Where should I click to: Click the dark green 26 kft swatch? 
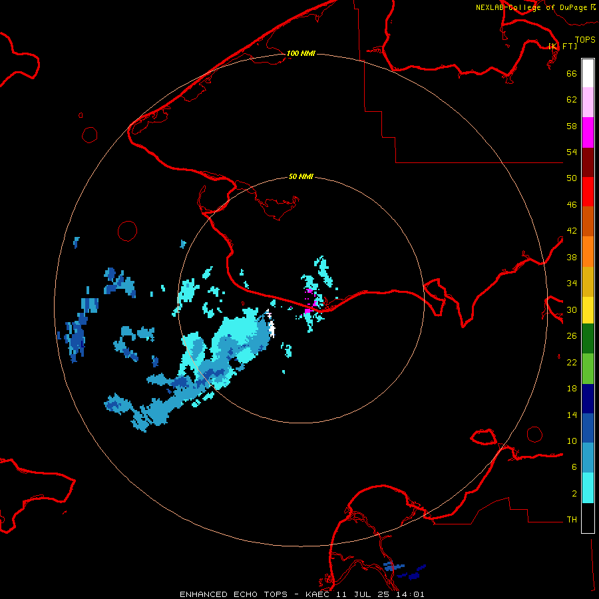(588, 339)
